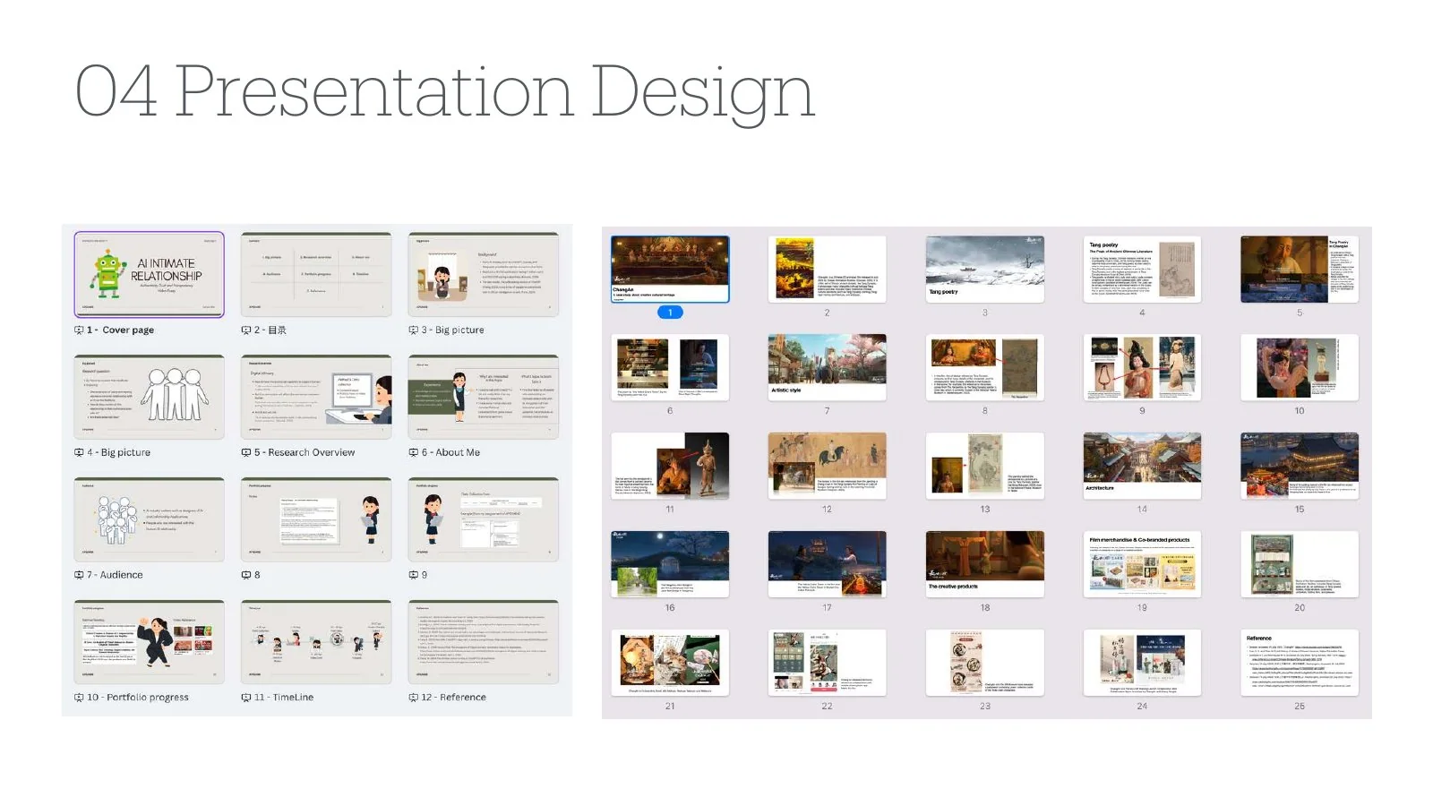Click the notes icon beside slide label "8"

[x=246, y=575]
